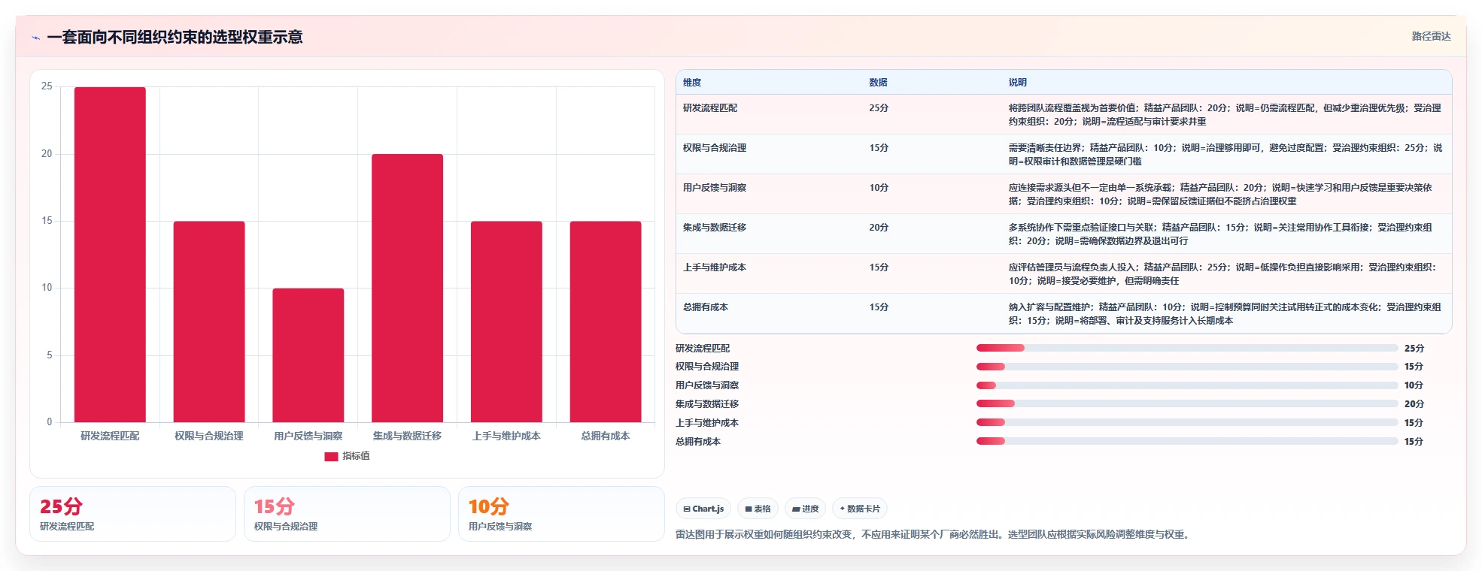Click the 研发流程匹配 progress bar
This screenshot has height=571, width=1482.
(1187, 348)
